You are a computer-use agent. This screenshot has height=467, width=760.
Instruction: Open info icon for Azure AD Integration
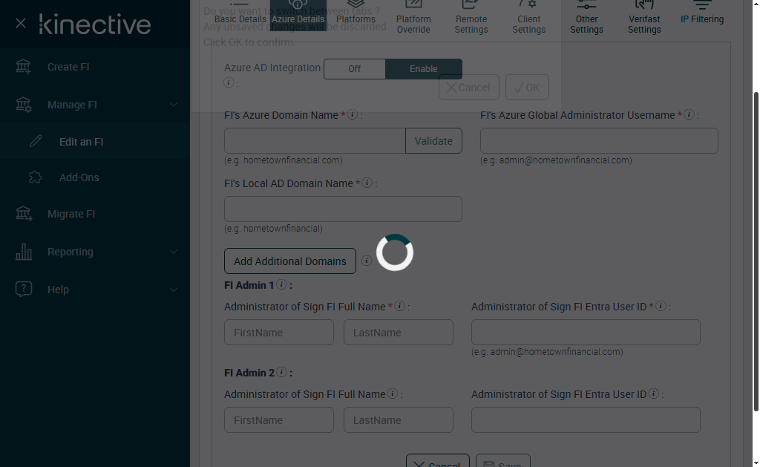click(229, 82)
